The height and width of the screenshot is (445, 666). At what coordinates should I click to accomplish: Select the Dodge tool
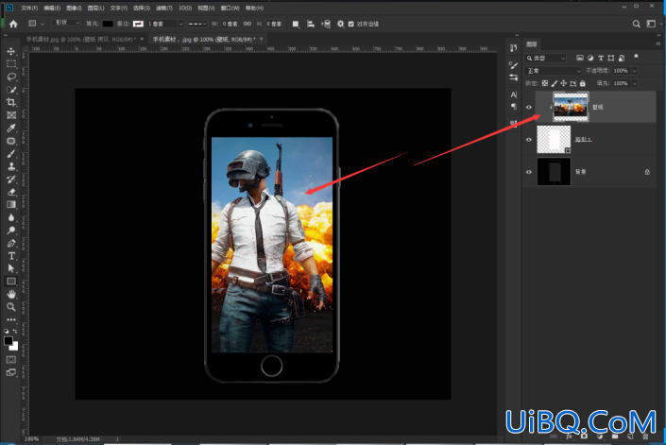(11, 231)
